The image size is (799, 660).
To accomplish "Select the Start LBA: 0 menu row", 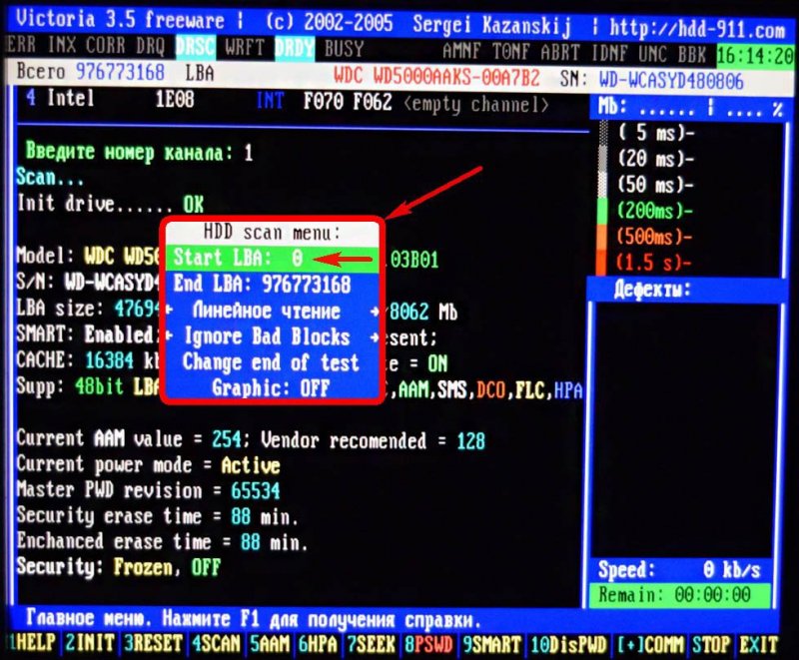I will pos(273,259).
